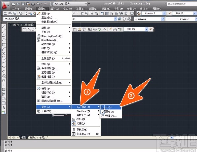Click the Save icon in standard toolbar

click(x=15, y=13)
